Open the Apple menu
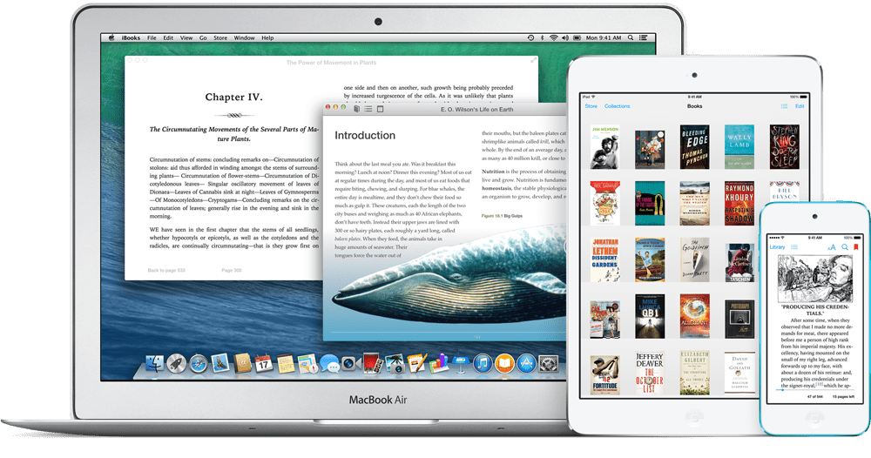871x458 pixels. point(111,38)
